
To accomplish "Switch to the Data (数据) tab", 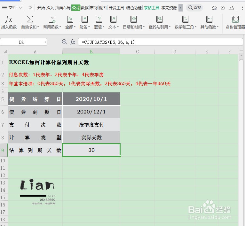I will pyautogui.click(x=85, y=8).
